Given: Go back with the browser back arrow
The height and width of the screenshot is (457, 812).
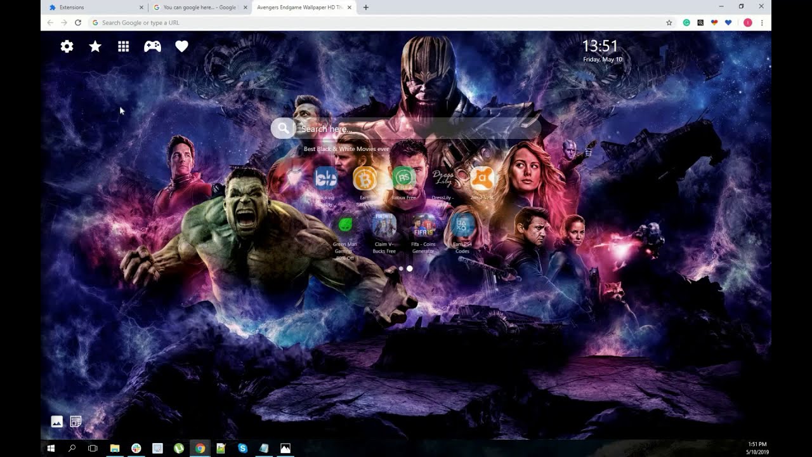Looking at the screenshot, I should pyautogui.click(x=50, y=23).
